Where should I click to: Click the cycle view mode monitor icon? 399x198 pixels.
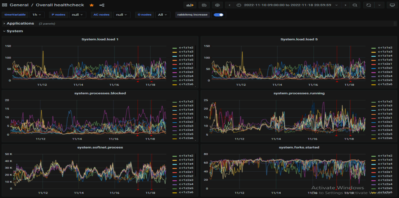click(392, 5)
